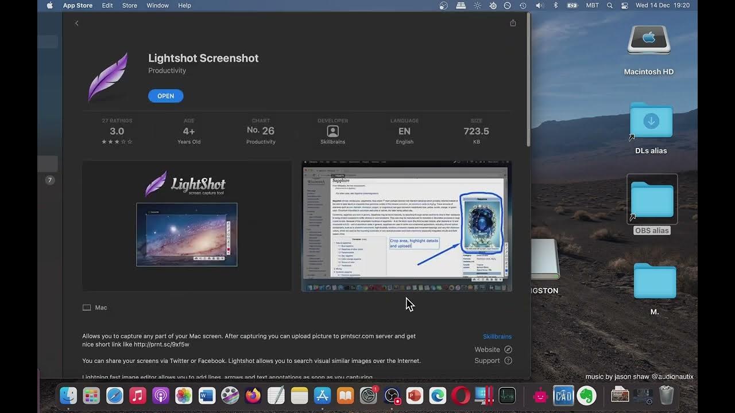735x413 pixels.
Task: Open Activity Monitor from the Dock
Action: coord(507,395)
